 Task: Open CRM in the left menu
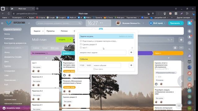pos(6,75)
